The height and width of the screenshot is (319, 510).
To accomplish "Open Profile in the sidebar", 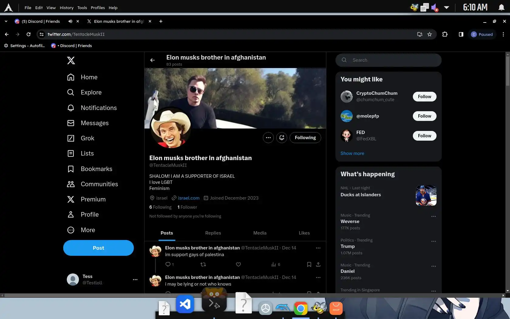I will pos(83,214).
